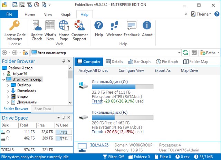Open the About info icon

point(147,26)
